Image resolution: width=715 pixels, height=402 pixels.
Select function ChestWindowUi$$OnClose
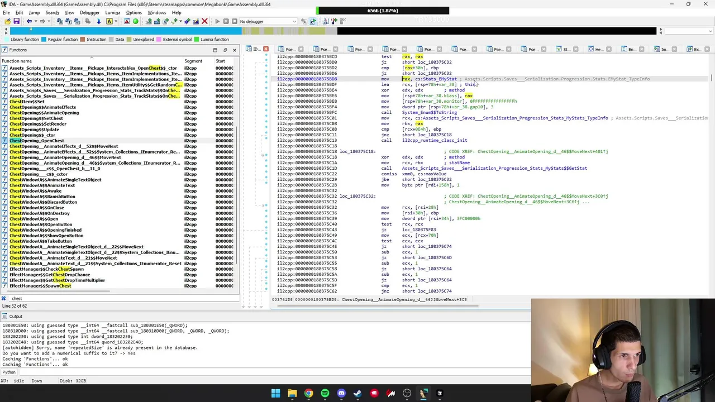click(x=37, y=208)
